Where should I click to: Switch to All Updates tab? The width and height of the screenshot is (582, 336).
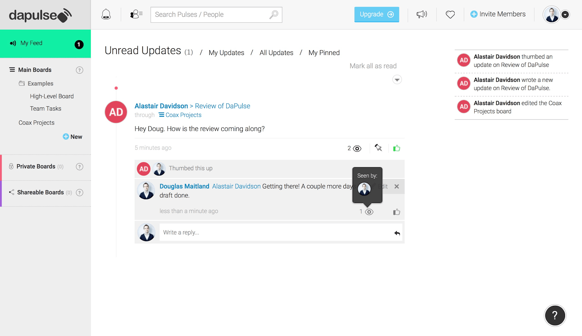click(x=276, y=53)
